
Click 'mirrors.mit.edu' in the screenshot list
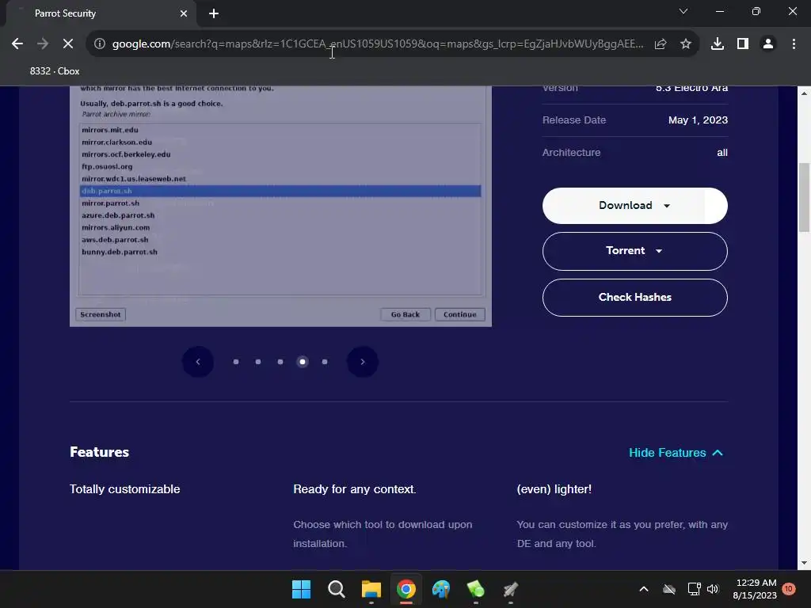(109, 130)
